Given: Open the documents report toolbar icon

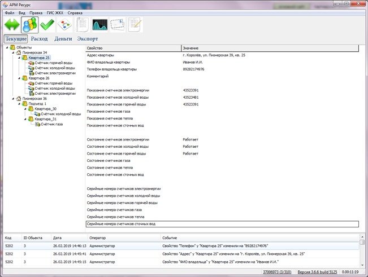Looking at the screenshot, I should (83, 25).
